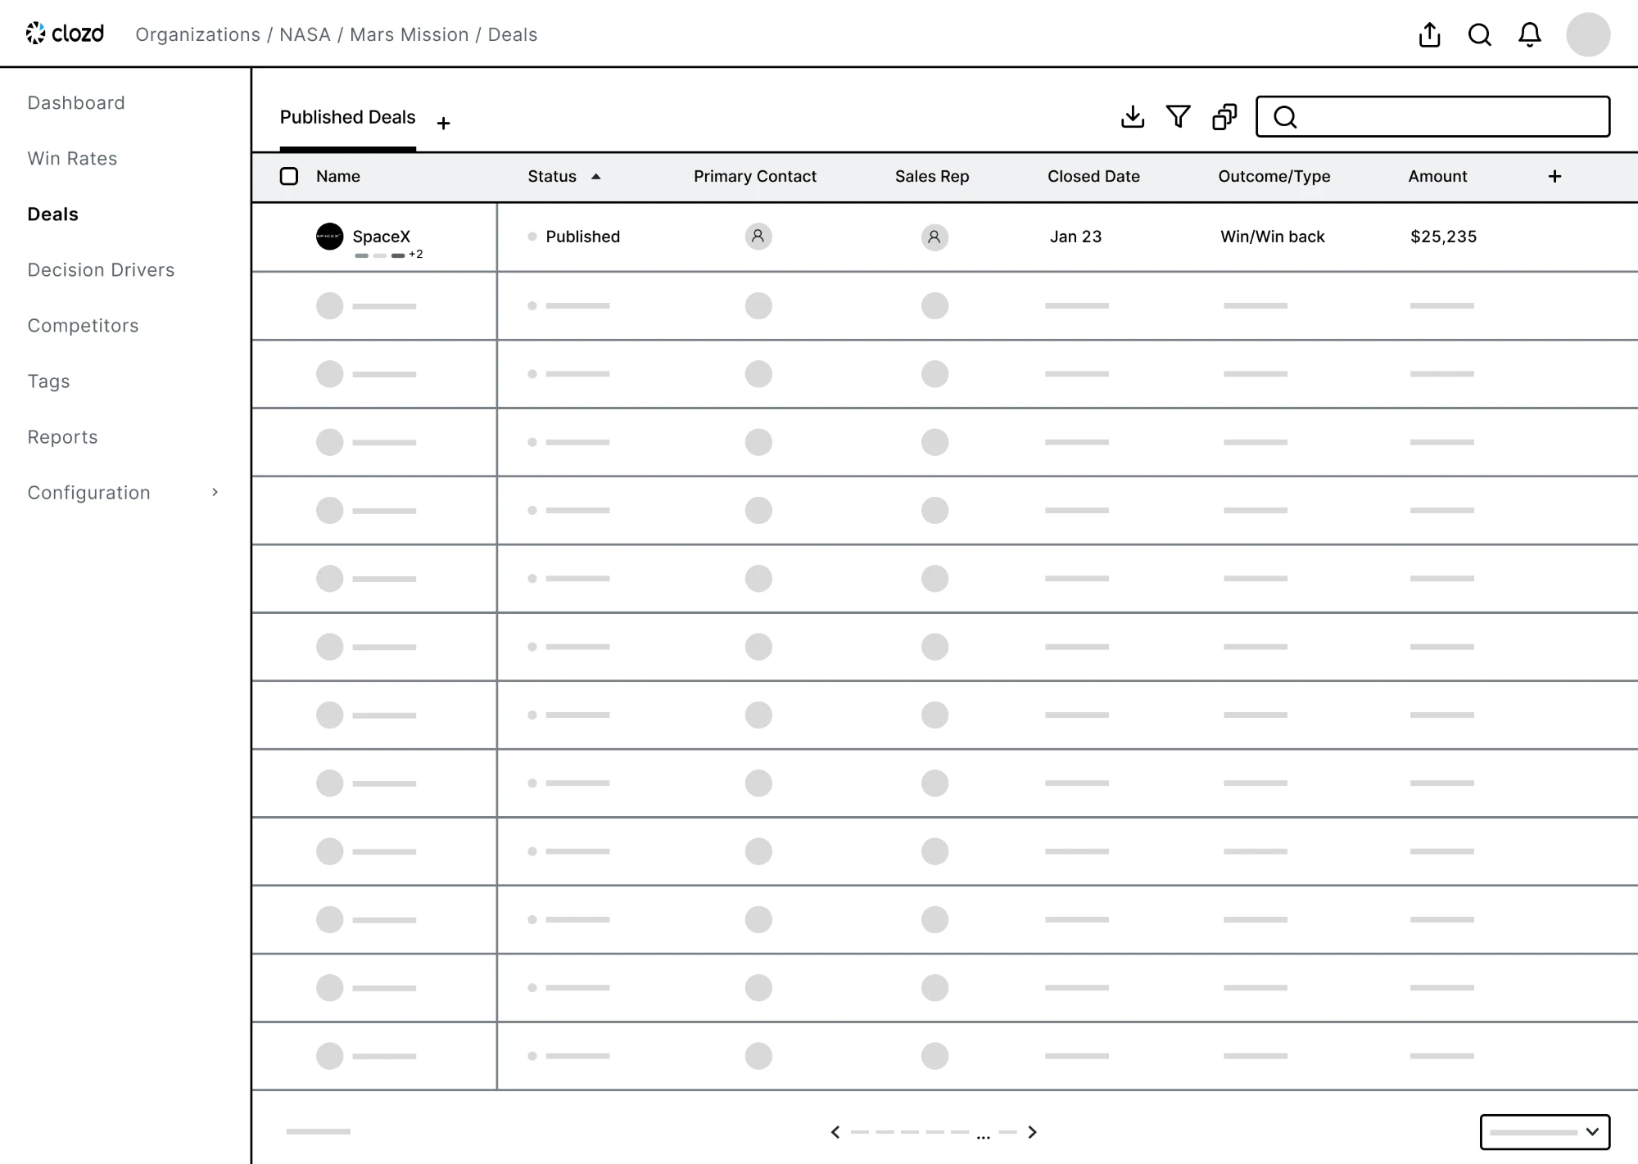
Task: Click Win/Win back outcome cell
Action: point(1272,237)
